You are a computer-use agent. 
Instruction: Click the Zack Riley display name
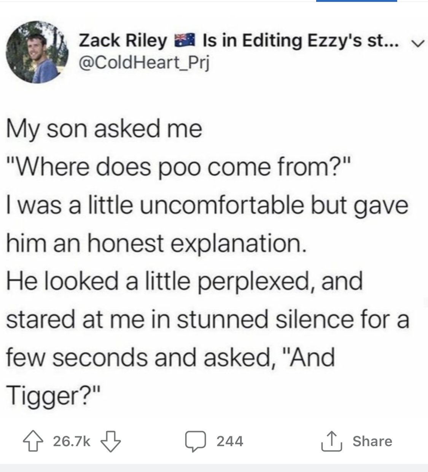pyautogui.click(x=123, y=40)
